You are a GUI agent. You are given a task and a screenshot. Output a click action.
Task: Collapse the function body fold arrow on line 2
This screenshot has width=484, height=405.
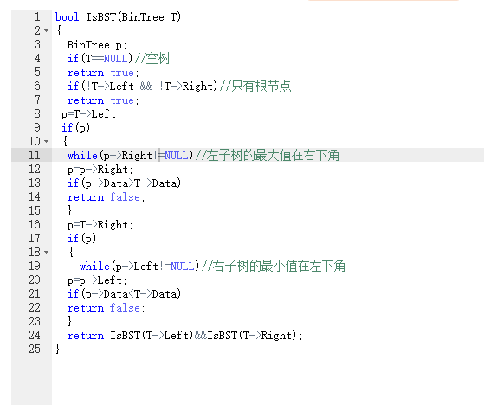[x=46, y=30]
